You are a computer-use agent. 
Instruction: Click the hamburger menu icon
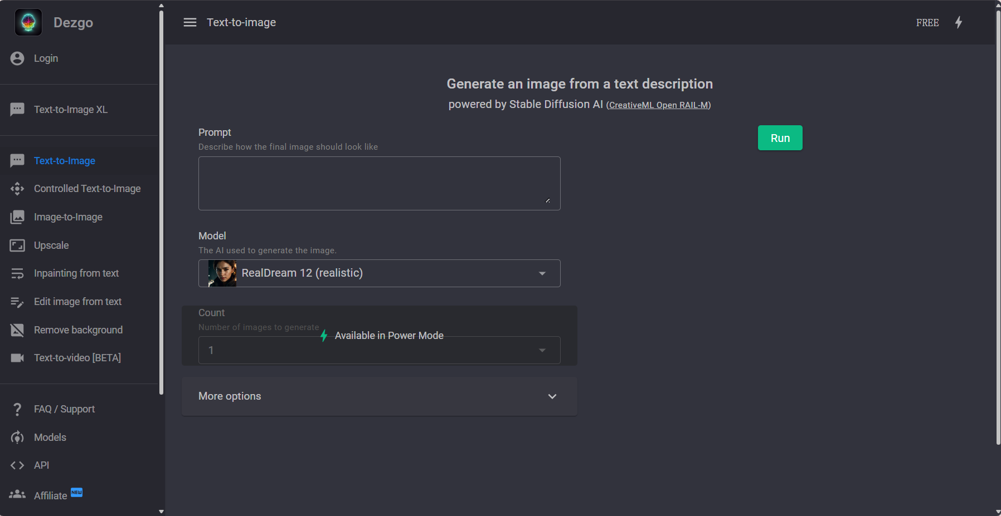190,22
